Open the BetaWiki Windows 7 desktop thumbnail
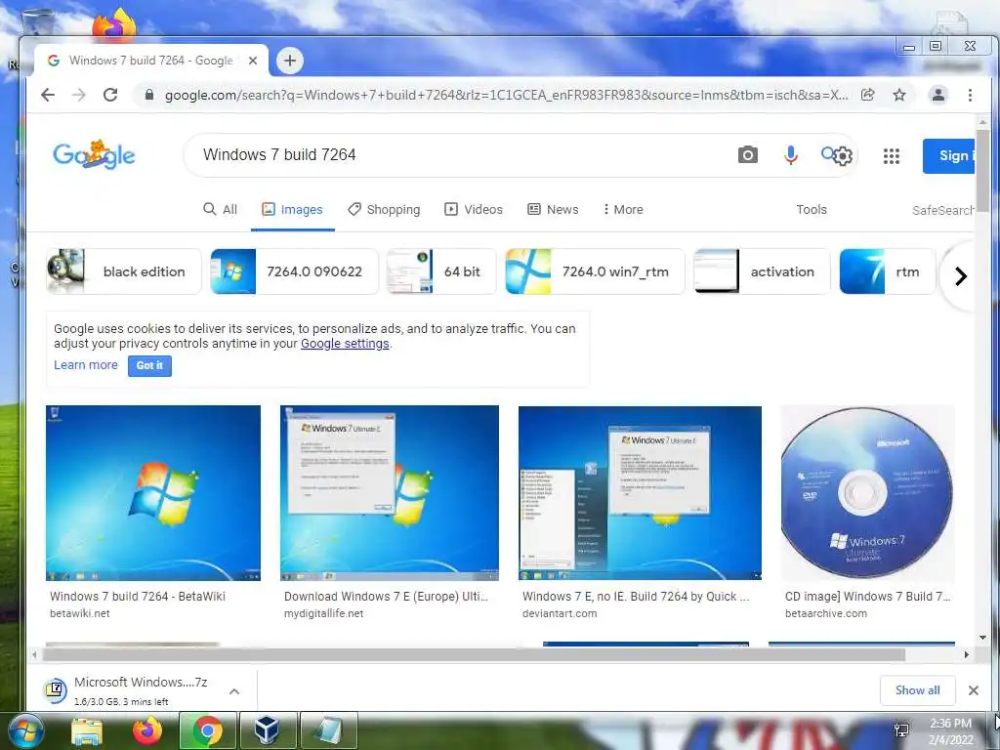 coord(153,493)
